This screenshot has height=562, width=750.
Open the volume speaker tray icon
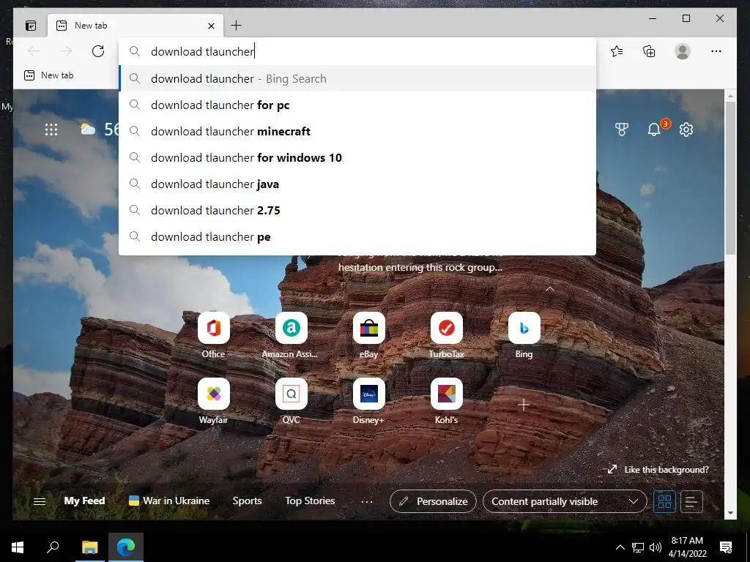tap(656, 547)
